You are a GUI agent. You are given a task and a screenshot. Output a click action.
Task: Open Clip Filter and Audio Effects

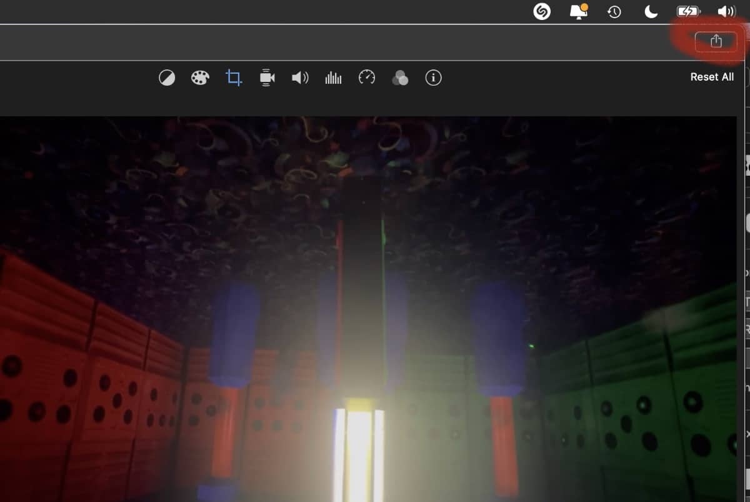400,78
